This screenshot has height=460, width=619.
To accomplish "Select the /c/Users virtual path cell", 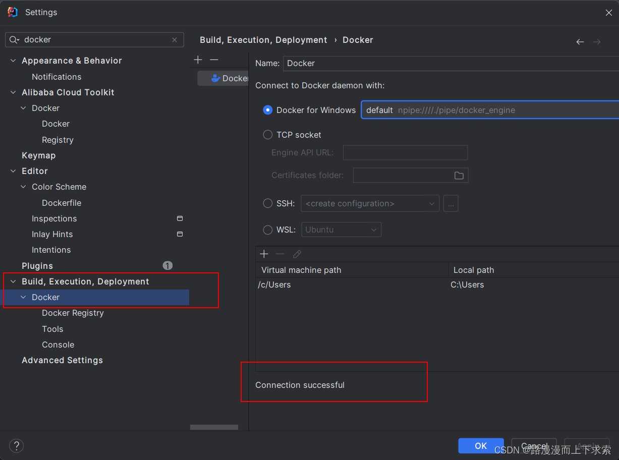I will pyautogui.click(x=352, y=284).
